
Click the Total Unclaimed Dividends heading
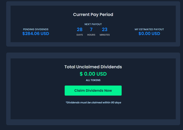[93, 67]
